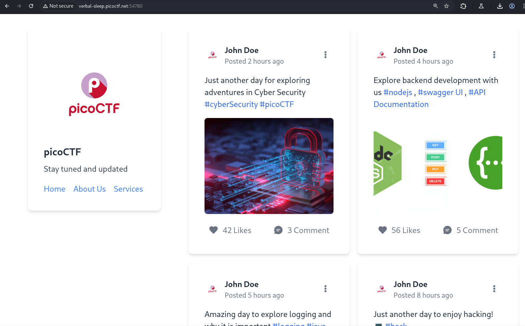Open the Services navigation link
The image size is (525, 326).
point(128,189)
